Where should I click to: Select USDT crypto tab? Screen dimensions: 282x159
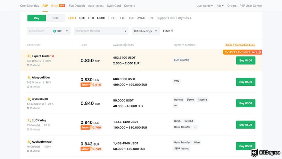[72, 18]
